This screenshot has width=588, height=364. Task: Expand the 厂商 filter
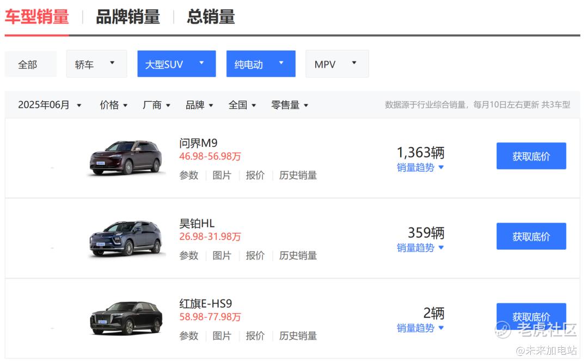coord(156,105)
